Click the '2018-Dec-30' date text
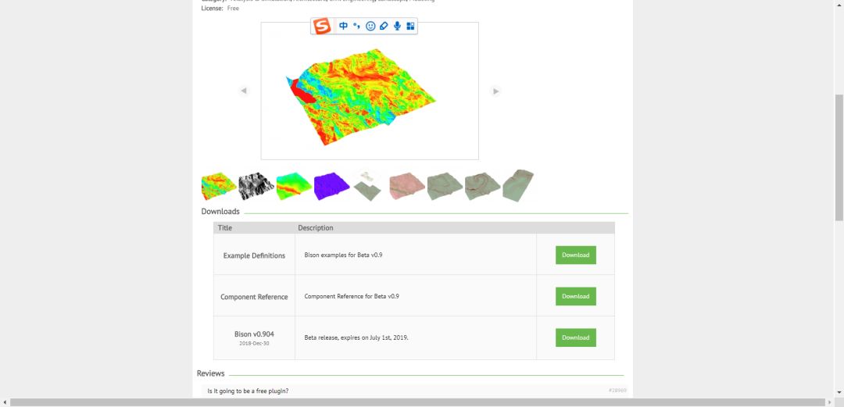 coord(254,343)
